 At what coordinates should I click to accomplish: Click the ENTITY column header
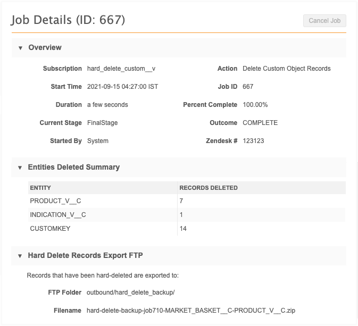click(x=40, y=188)
